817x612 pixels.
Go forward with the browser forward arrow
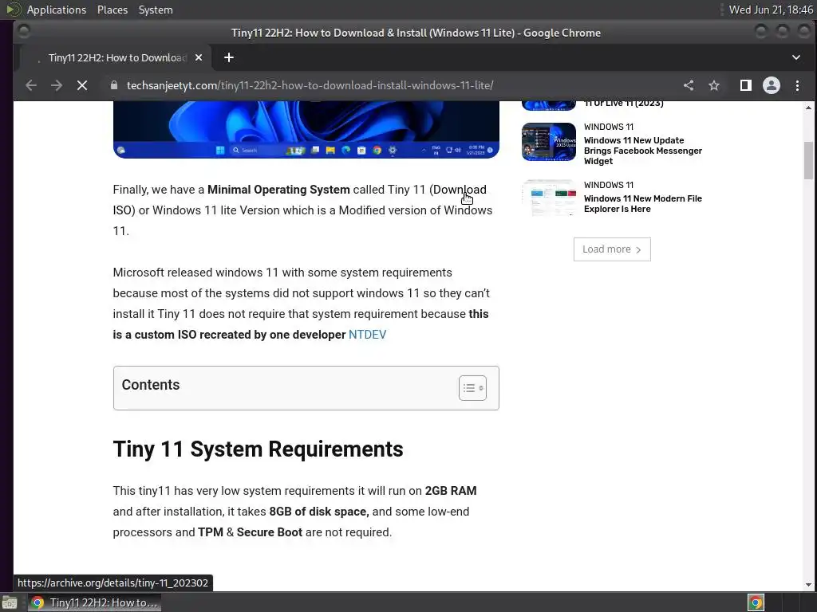pyautogui.click(x=57, y=85)
